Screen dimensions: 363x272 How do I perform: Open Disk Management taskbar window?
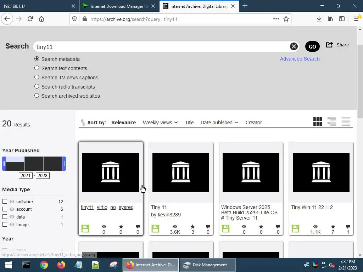(207, 265)
